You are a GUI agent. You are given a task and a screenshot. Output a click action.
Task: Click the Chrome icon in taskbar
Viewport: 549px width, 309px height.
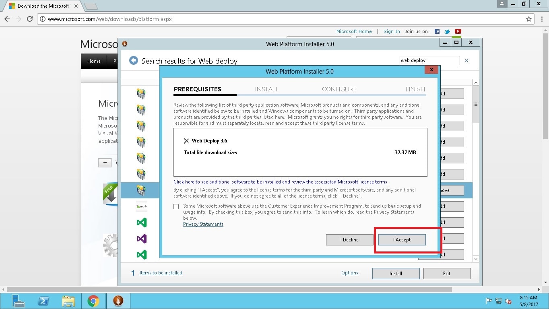pos(93,301)
